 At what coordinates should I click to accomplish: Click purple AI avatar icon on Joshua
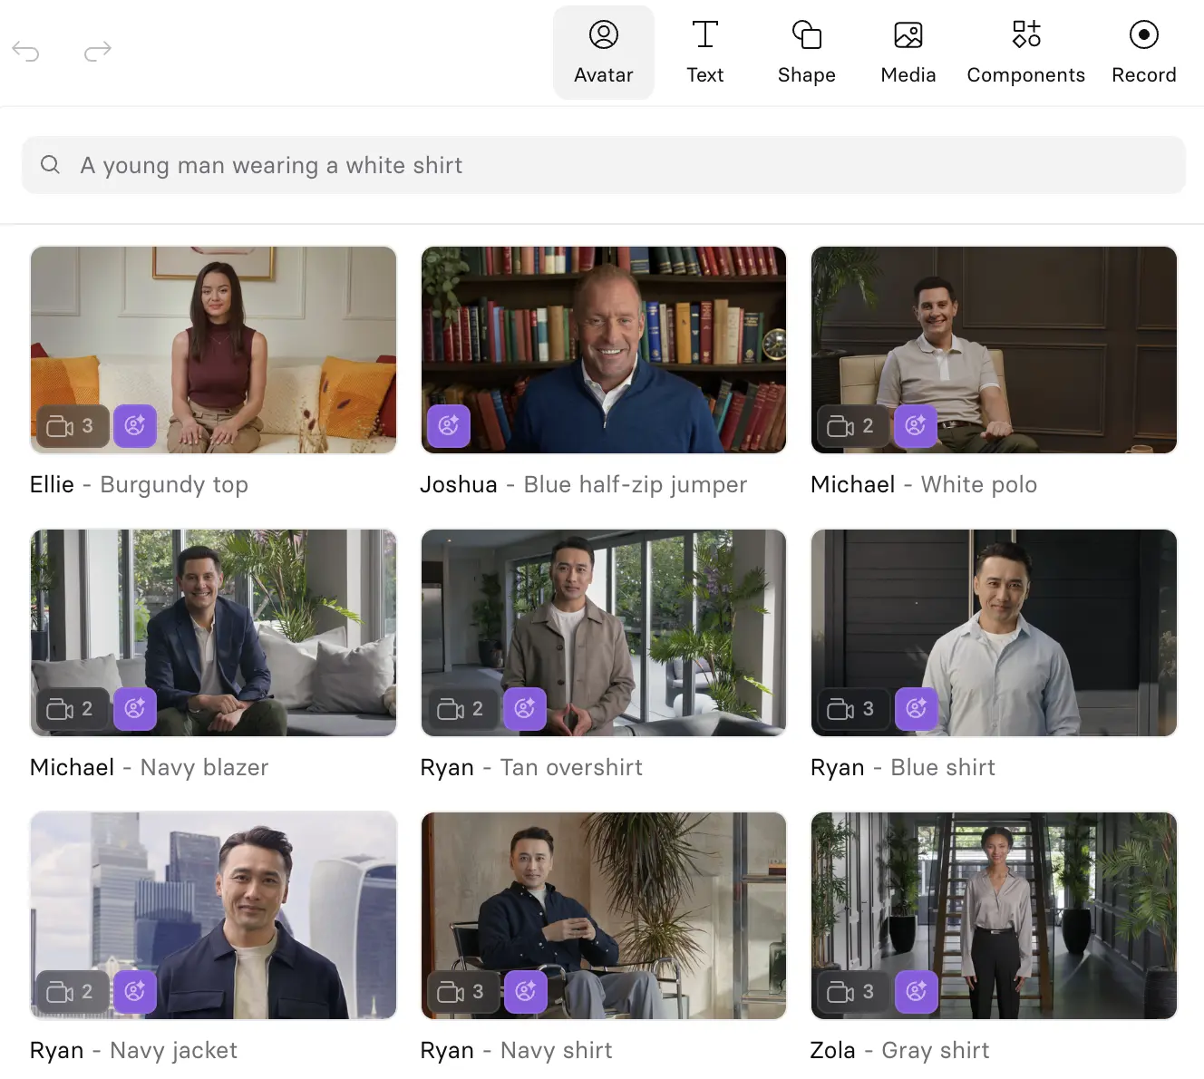449,426
